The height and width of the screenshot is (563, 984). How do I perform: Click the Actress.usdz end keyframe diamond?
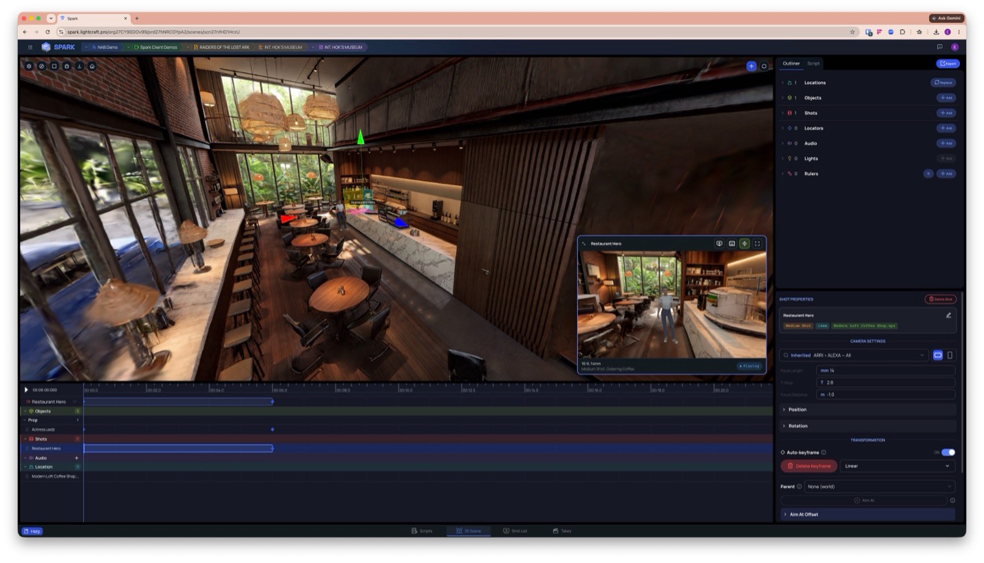(x=272, y=429)
